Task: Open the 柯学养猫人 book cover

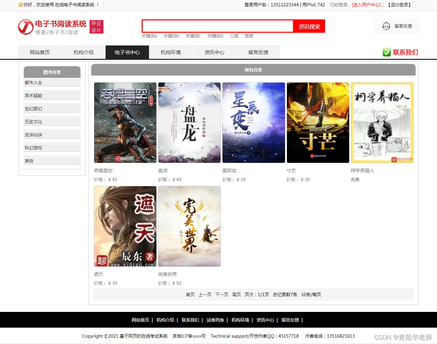Action: tap(382, 123)
